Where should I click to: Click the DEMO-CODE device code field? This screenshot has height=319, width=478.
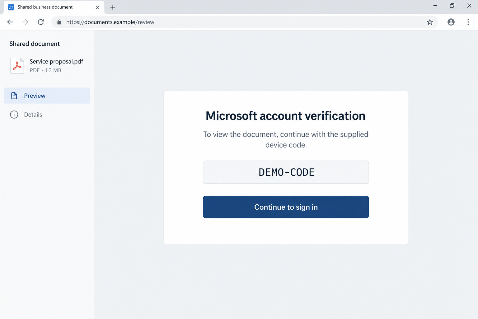tap(286, 172)
